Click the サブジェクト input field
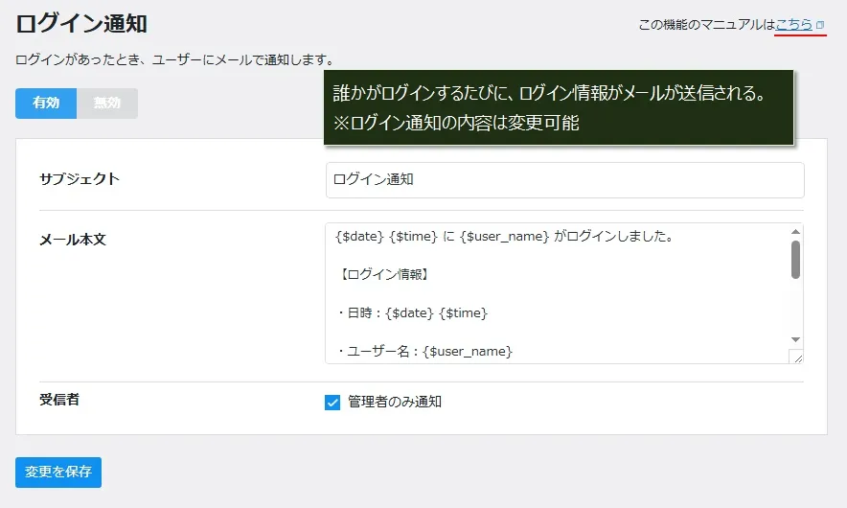 pyautogui.click(x=564, y=179)
